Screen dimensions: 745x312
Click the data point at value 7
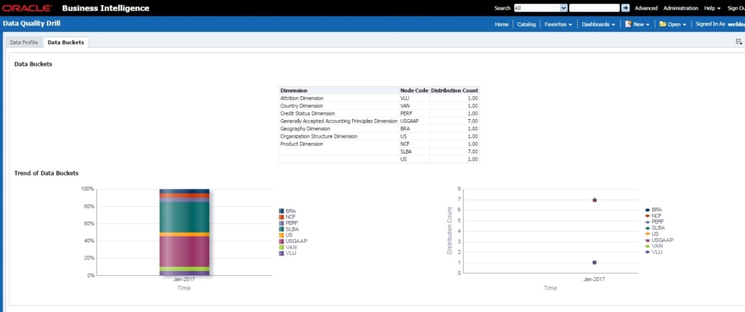tap(595, 200)
